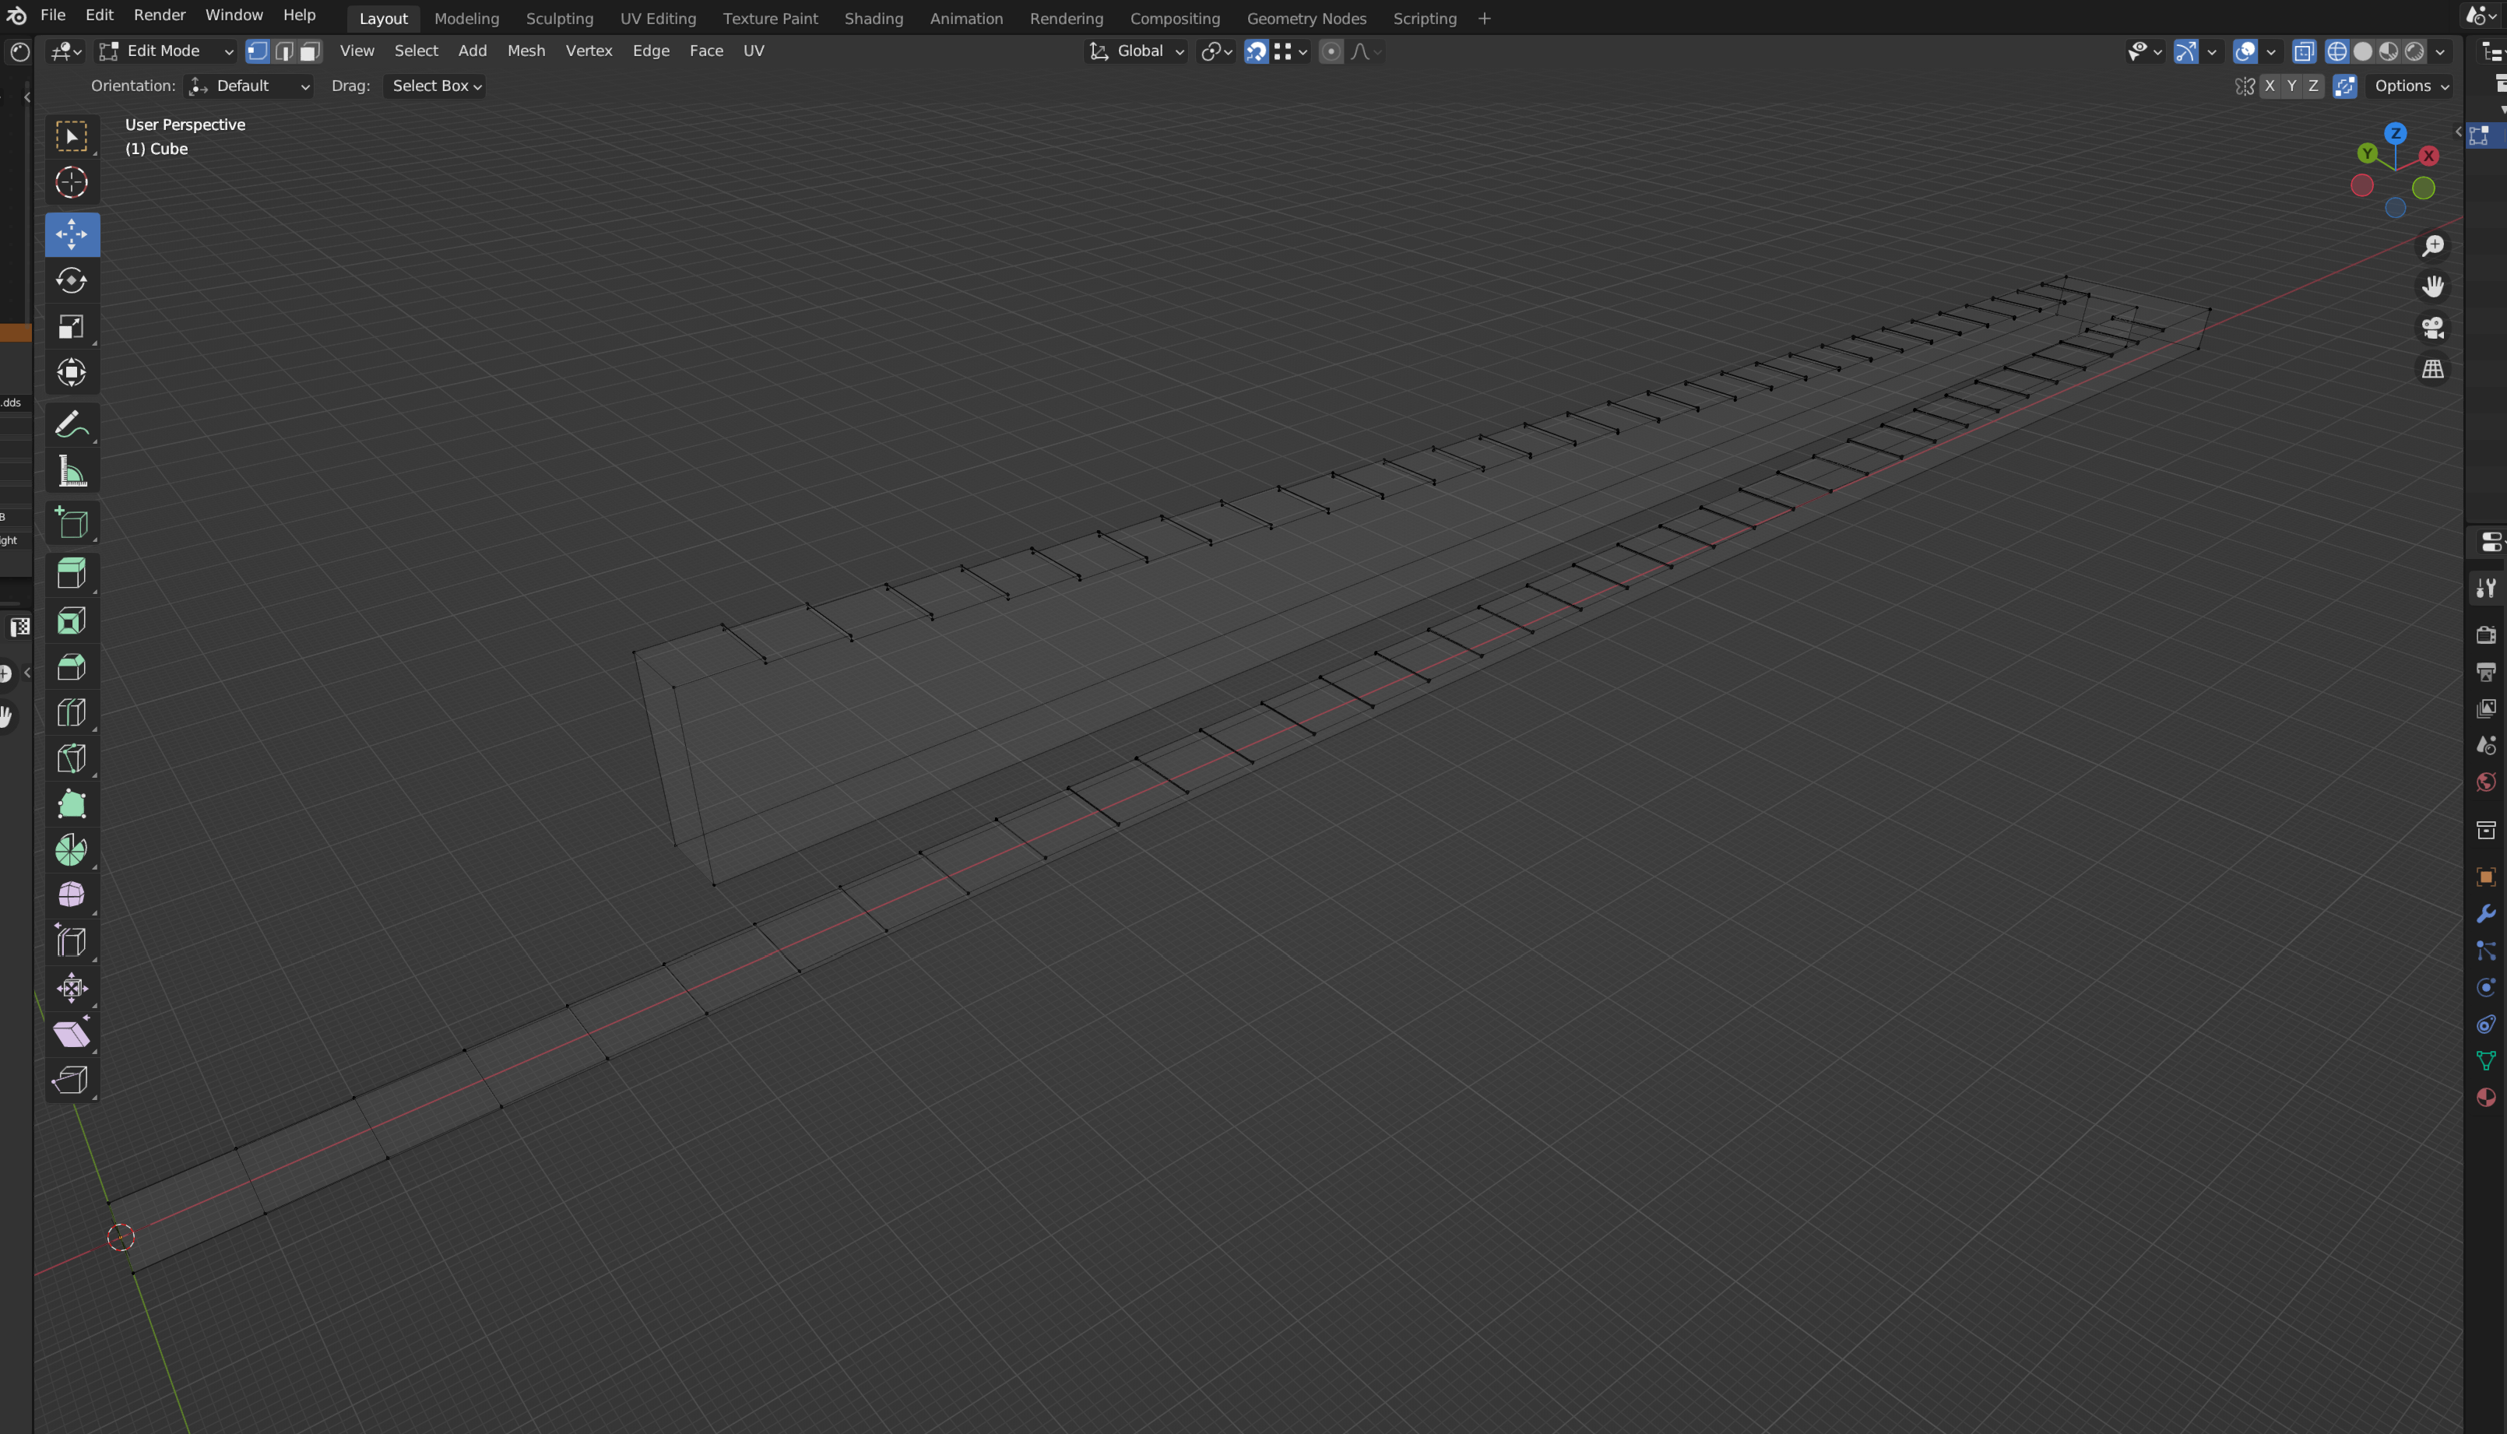
Task: Open the snapping options dropdown
Action: (1291, 51)
